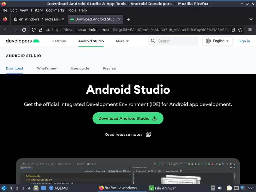Viewport: 256px width, 192px height.
Task: Close the Download Android Studio tab
Action: [119, 19]
